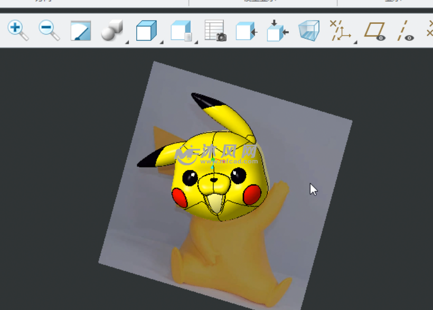Screen dimensions: 433x310
Task: Click the Zoom In magnifier icon
Action: [x=17, y=30]
